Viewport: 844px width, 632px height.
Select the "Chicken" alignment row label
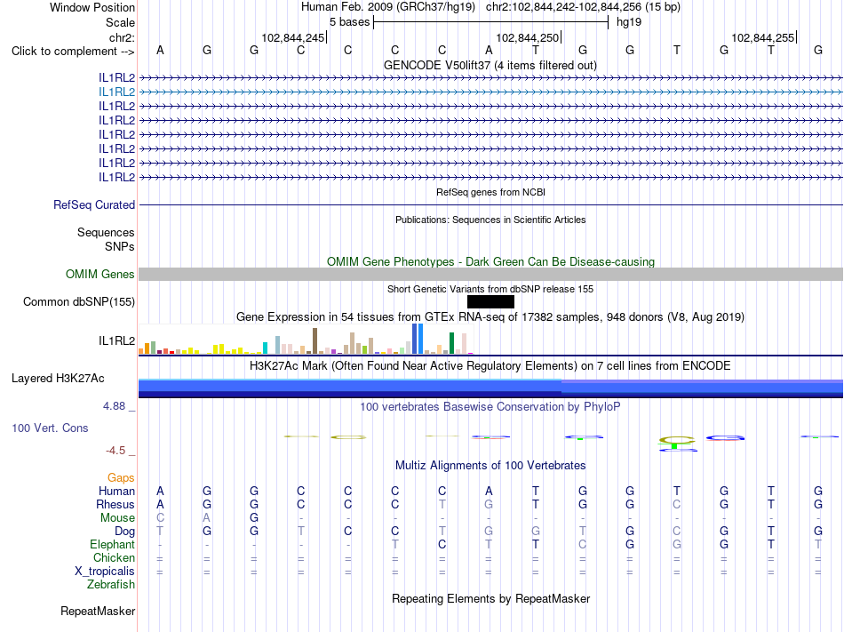pyautogui.click(x=114, y=557)
